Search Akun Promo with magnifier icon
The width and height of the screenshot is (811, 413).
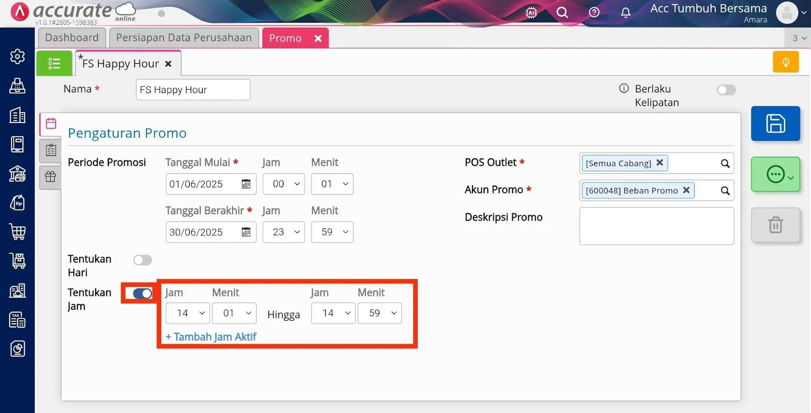click(x=725, y=191)
